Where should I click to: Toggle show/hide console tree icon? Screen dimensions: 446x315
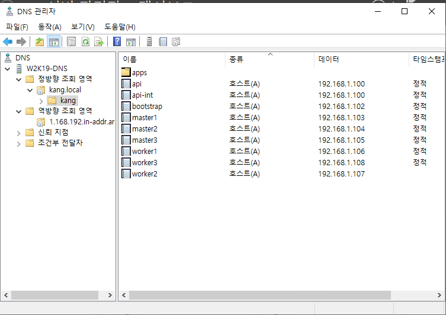coord(54,42)
